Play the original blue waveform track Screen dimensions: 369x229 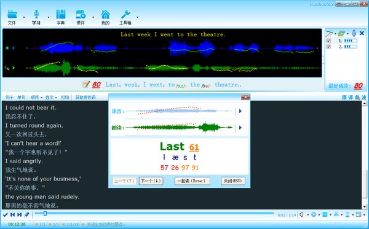pos(14,48)
